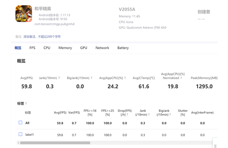Tick the label1 row checkbox
Image resolution: width=228 pixels, height=148 pixels.
[x=21, y=134]
